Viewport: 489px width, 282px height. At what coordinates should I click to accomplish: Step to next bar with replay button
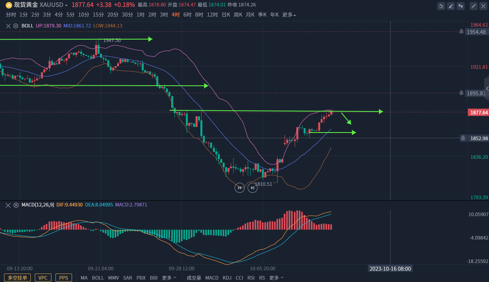click(x=253, y=187)
